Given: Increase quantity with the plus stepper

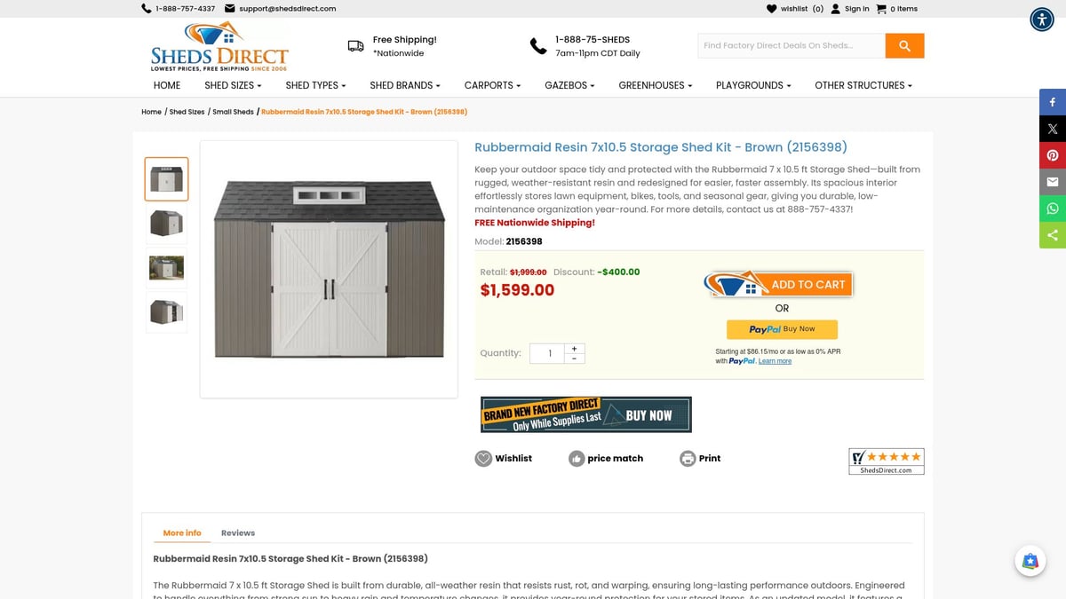Looking at the screenshot, I should click(x=574, y=349).
